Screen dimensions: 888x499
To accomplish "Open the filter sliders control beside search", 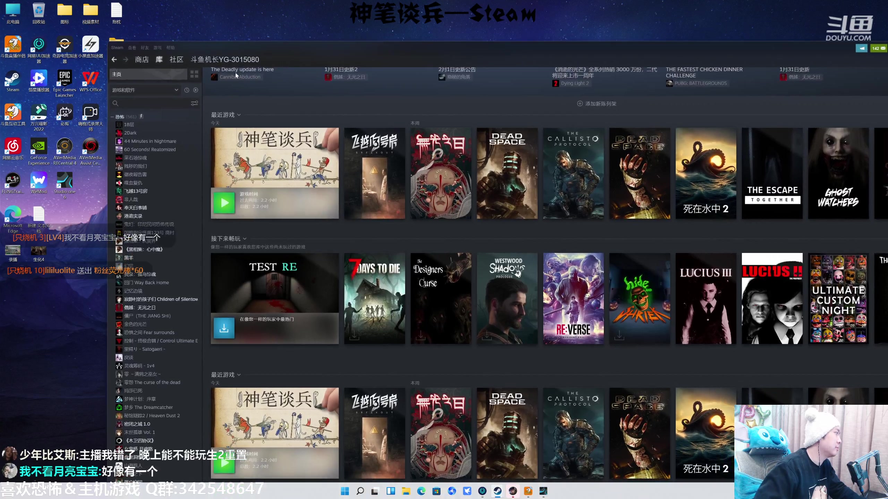I will (x=194, y=103).
